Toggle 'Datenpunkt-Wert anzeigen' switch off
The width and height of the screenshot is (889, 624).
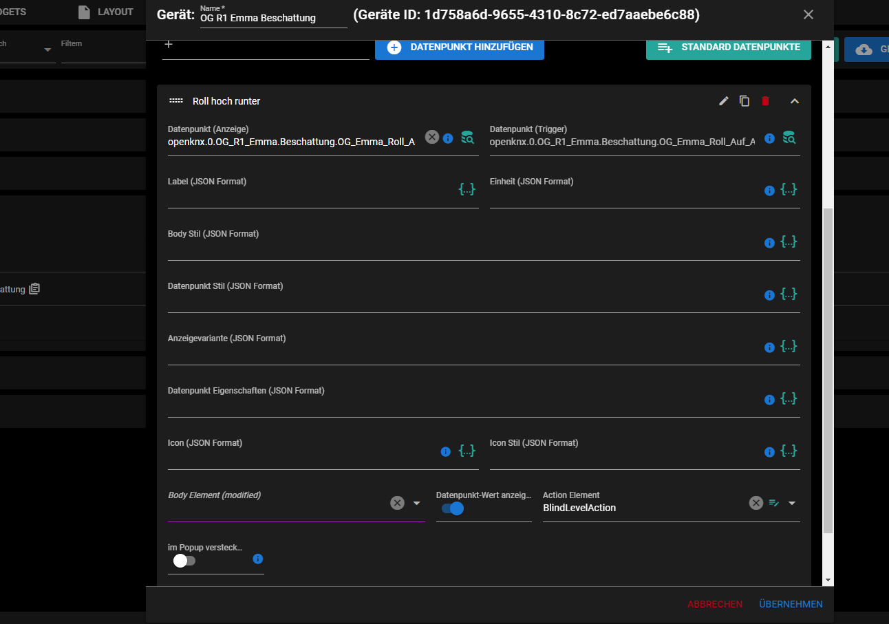[452, 508]
